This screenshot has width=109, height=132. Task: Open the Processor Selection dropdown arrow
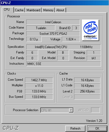[x=71, y=110]
